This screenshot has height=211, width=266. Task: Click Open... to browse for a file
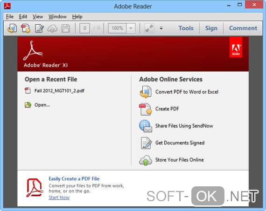[42, 105]
